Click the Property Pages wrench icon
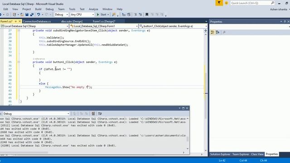The image size is (290, 163). tap(224, 32)
